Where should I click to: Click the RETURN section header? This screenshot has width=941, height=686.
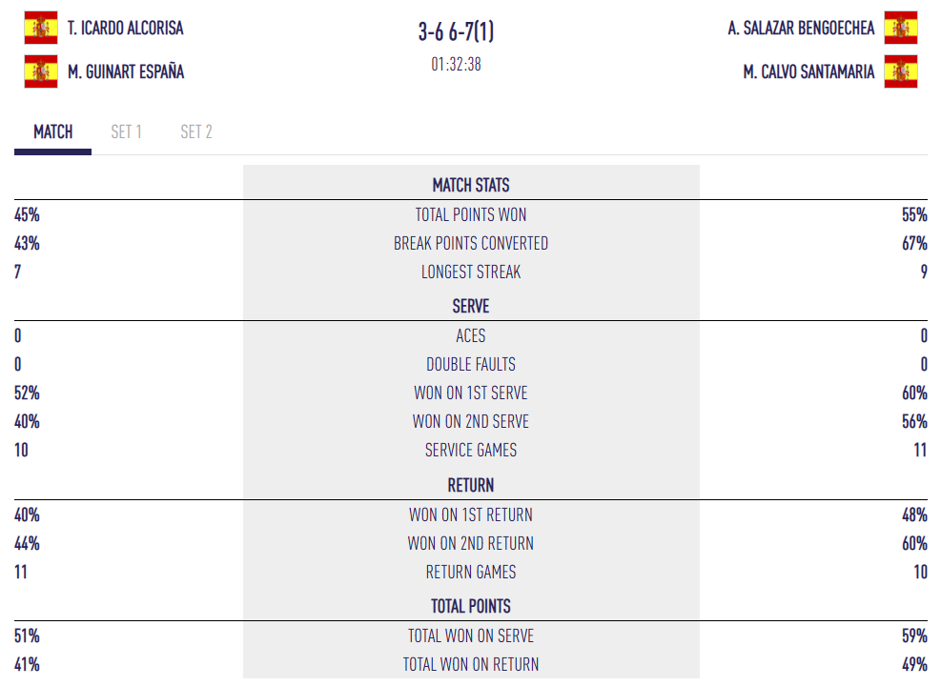[471, 485]
